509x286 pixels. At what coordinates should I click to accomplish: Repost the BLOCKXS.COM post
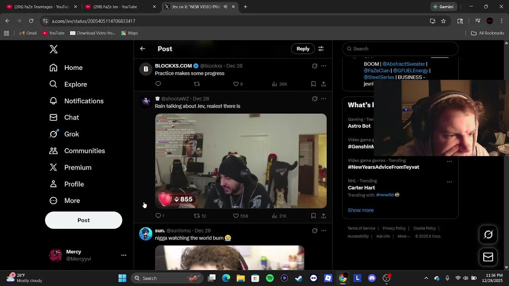coord(197,84)
